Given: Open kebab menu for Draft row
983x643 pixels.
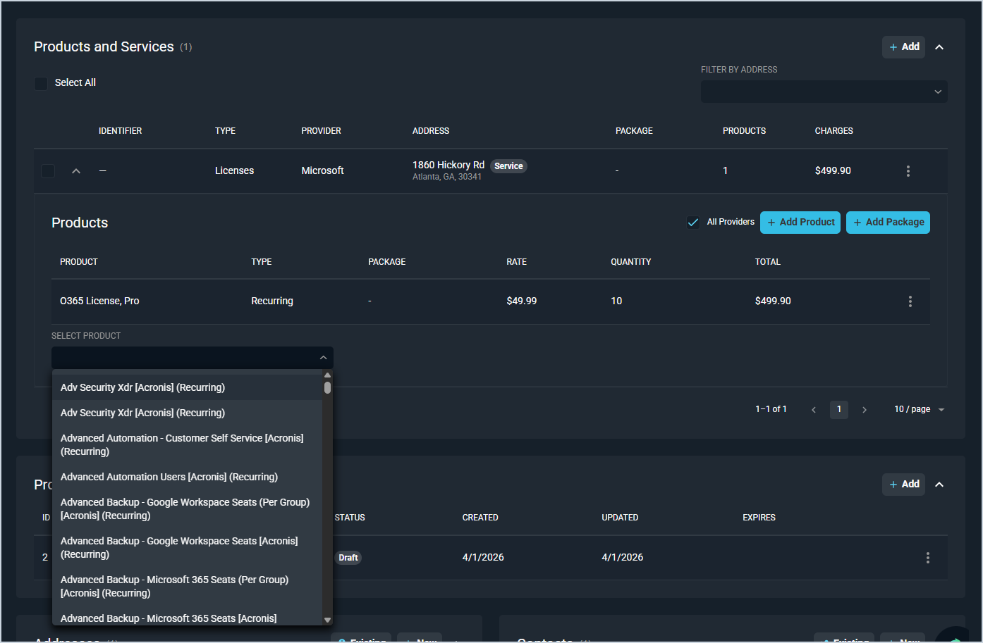Looking at the screenshot, I should tap(927, 558).
